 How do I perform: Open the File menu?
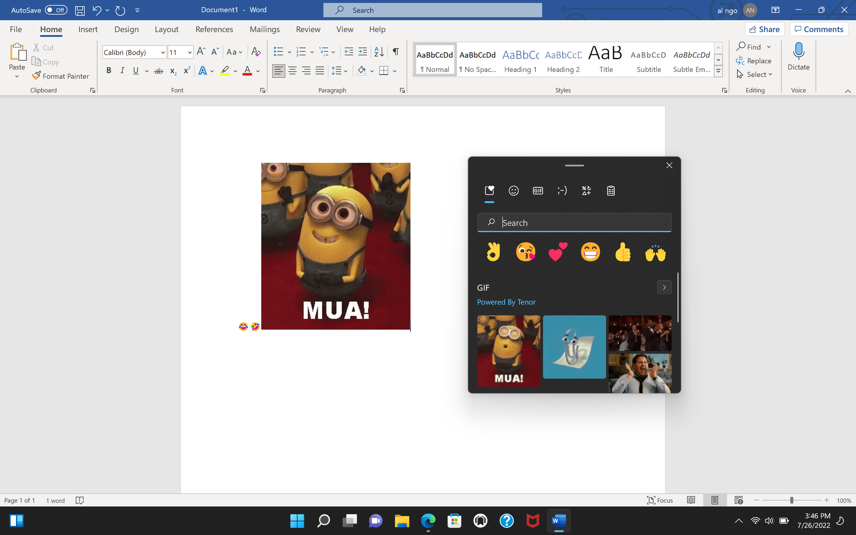(16, 29)
